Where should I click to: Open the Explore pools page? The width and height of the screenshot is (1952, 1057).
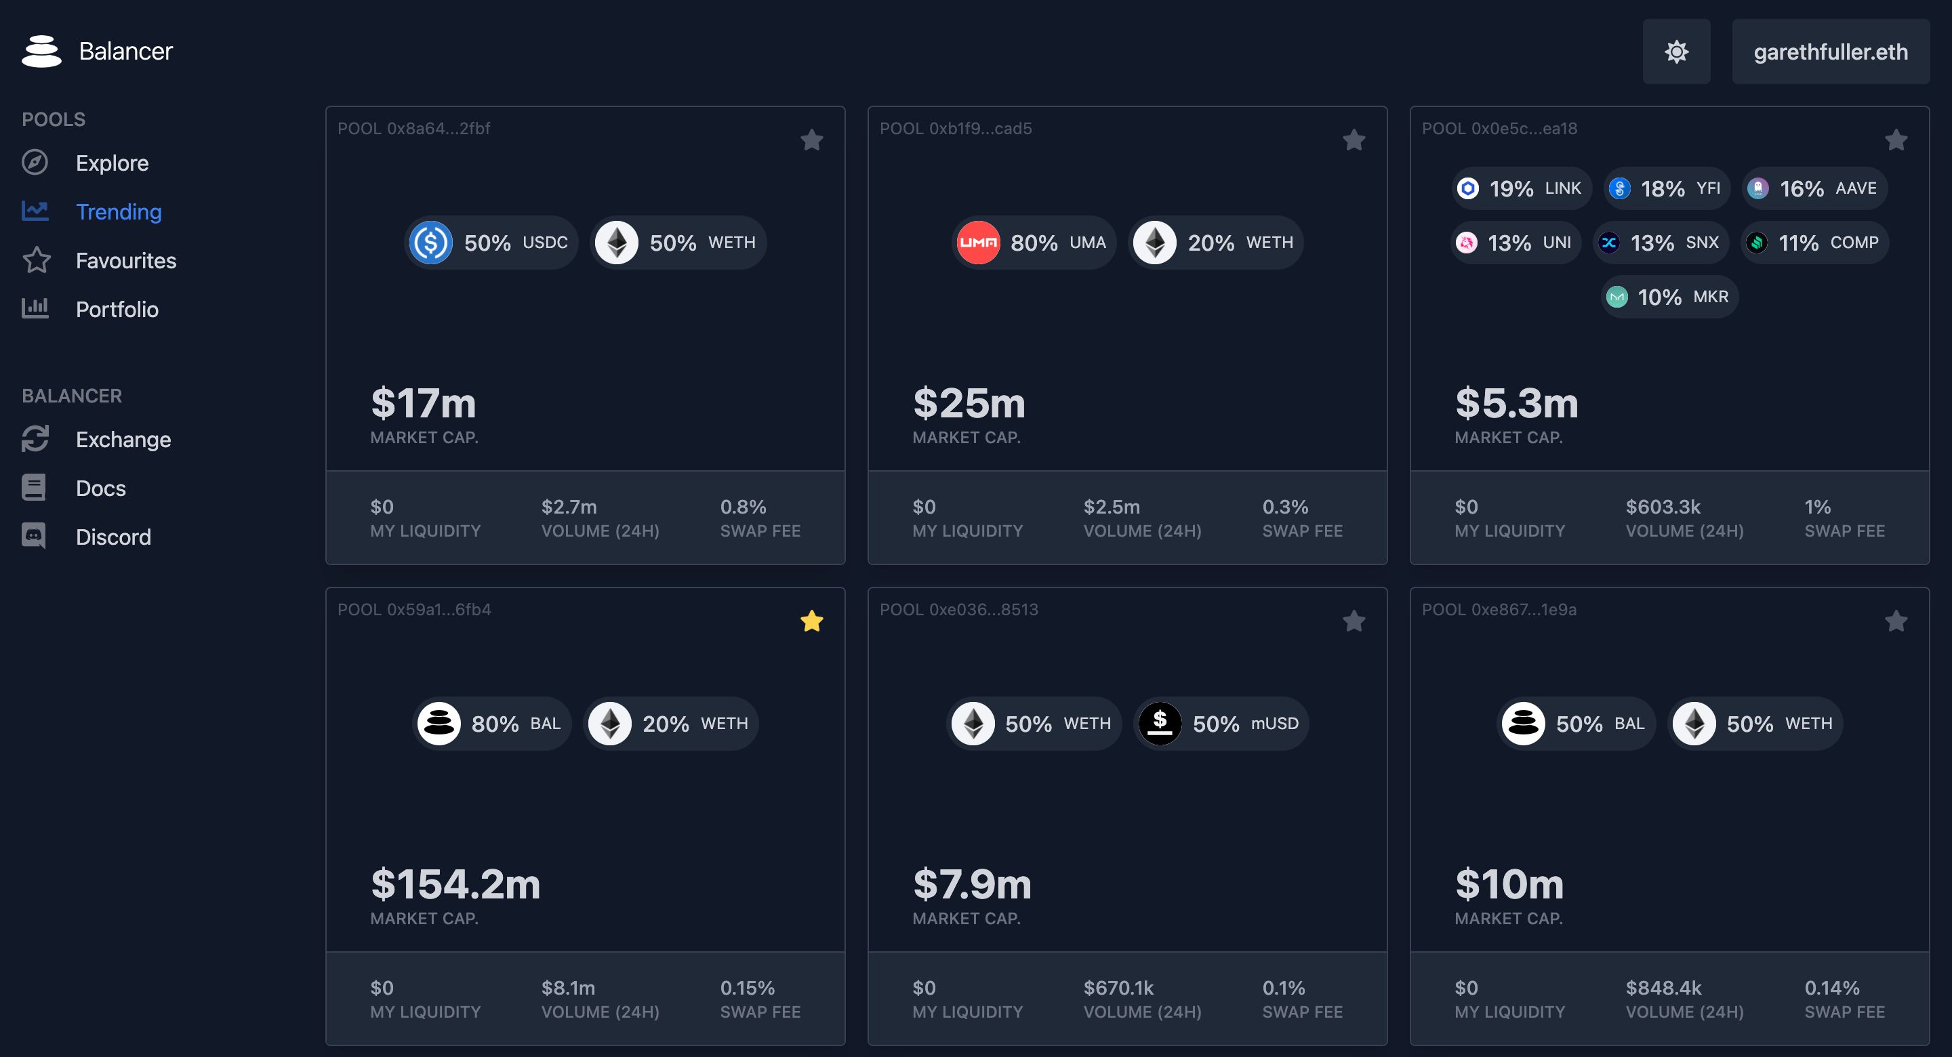111,163
